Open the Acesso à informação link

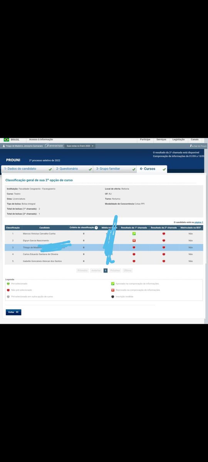click(41, 139)
